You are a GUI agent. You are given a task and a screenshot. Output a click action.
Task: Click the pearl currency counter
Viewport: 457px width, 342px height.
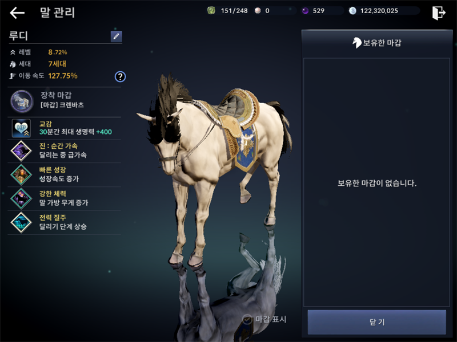pyautogui.click(x=262, y=11)
